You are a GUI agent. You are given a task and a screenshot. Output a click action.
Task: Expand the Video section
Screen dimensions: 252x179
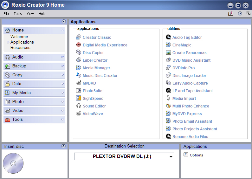62,111
